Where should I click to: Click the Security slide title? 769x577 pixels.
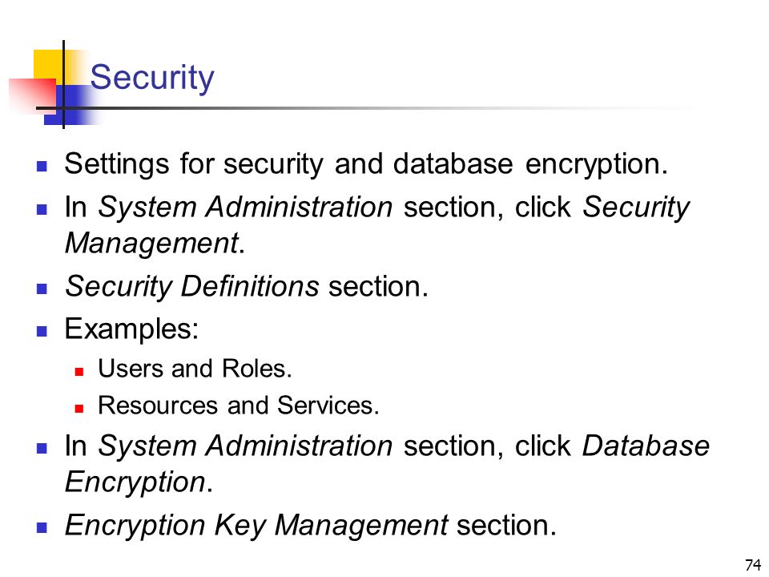pos(152,78)
